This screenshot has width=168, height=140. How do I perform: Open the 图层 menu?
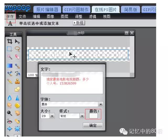(65, 17)
